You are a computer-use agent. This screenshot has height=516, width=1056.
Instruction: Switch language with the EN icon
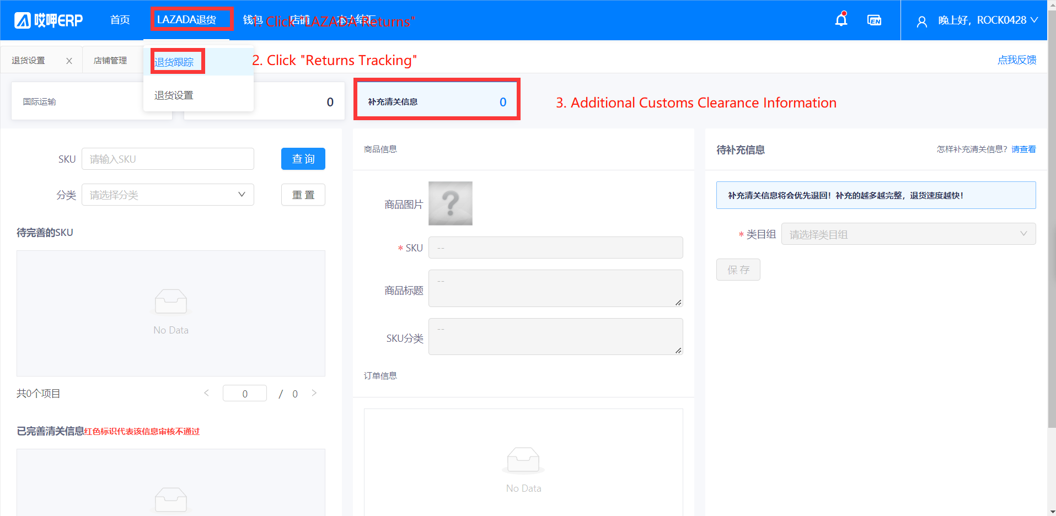point(874,20)
